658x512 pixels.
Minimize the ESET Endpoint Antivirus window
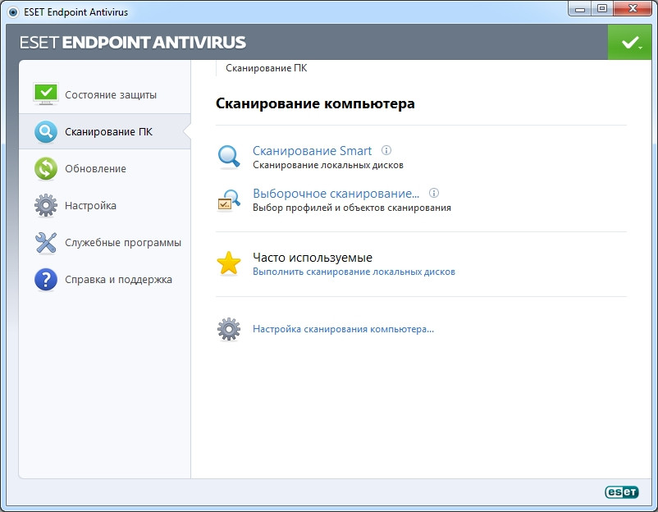pyautogui.click(x=579, y=9)
